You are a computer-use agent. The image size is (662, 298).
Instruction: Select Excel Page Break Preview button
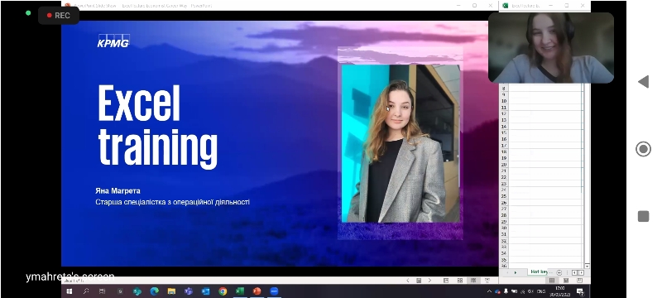pos(580,281)
